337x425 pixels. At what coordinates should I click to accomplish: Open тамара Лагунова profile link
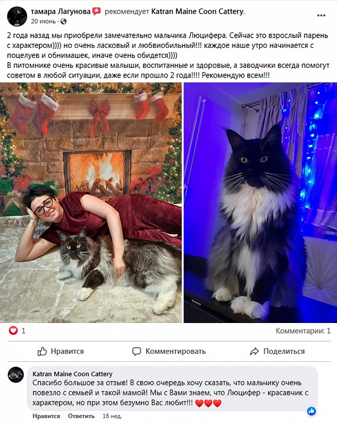pos(61,11)
